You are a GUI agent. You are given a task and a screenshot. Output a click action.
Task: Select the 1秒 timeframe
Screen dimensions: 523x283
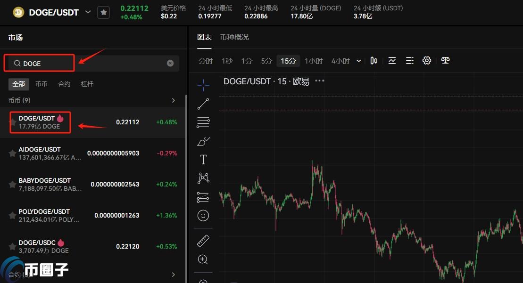[227, 61]
